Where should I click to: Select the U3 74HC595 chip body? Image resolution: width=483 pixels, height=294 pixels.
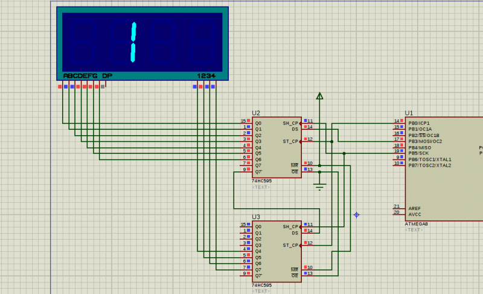pyautogui.click(x=277, y=251)
